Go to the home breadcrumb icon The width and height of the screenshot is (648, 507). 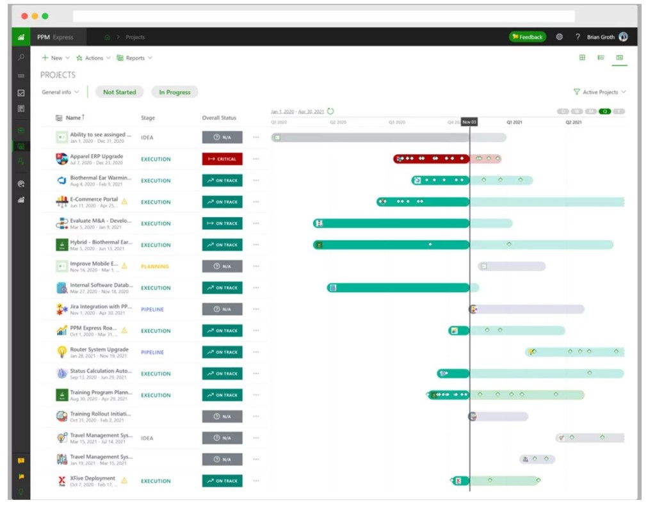pos(107,37)
